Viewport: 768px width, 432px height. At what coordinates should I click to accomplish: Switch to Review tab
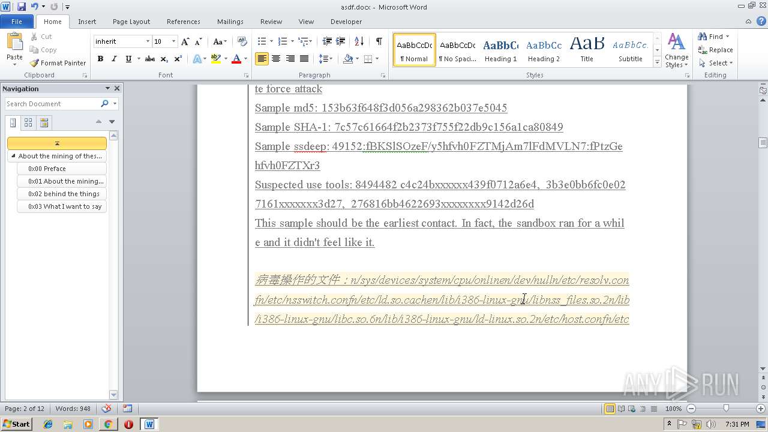[x=271, y=22]
